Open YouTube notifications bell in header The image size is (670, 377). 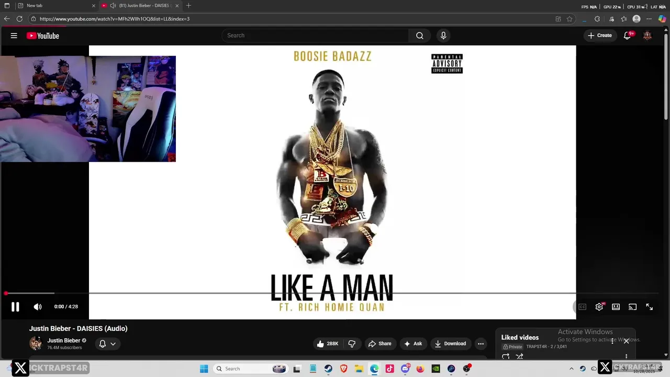(627, 36)
